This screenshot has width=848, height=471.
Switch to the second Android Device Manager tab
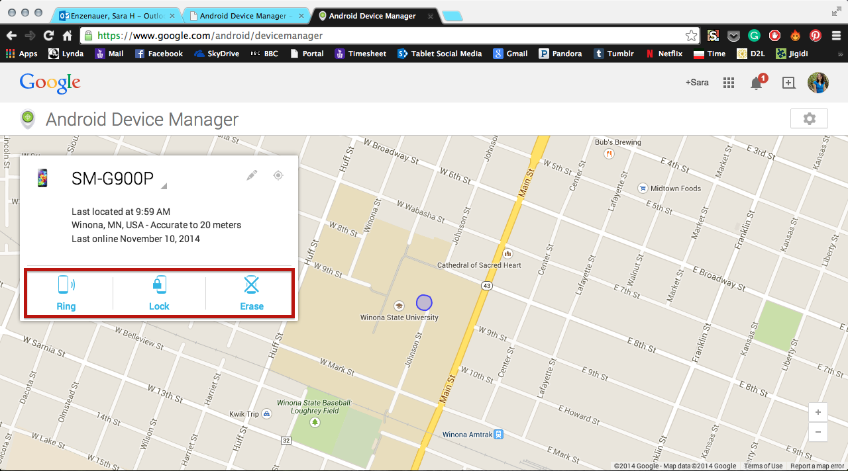point(244,16)
